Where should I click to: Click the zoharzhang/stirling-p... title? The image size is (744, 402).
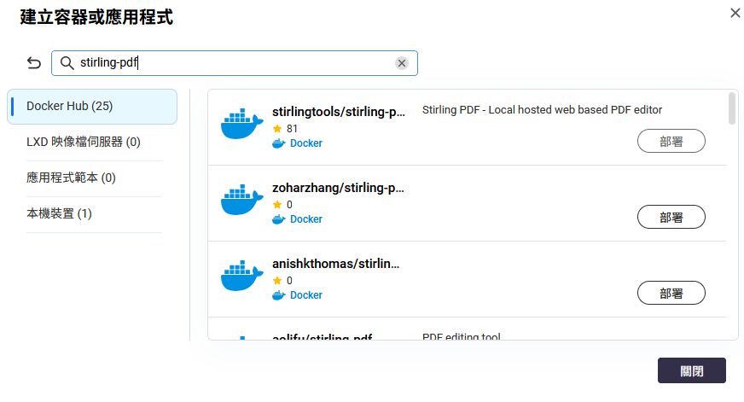(338, 188)
